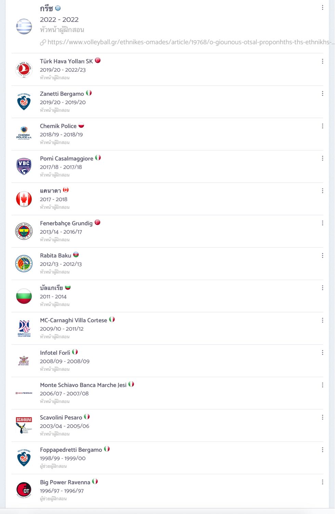335x514 pixels.
Task: Click the Türk Hava Yolları SK club logo
Action: point(24,69)
